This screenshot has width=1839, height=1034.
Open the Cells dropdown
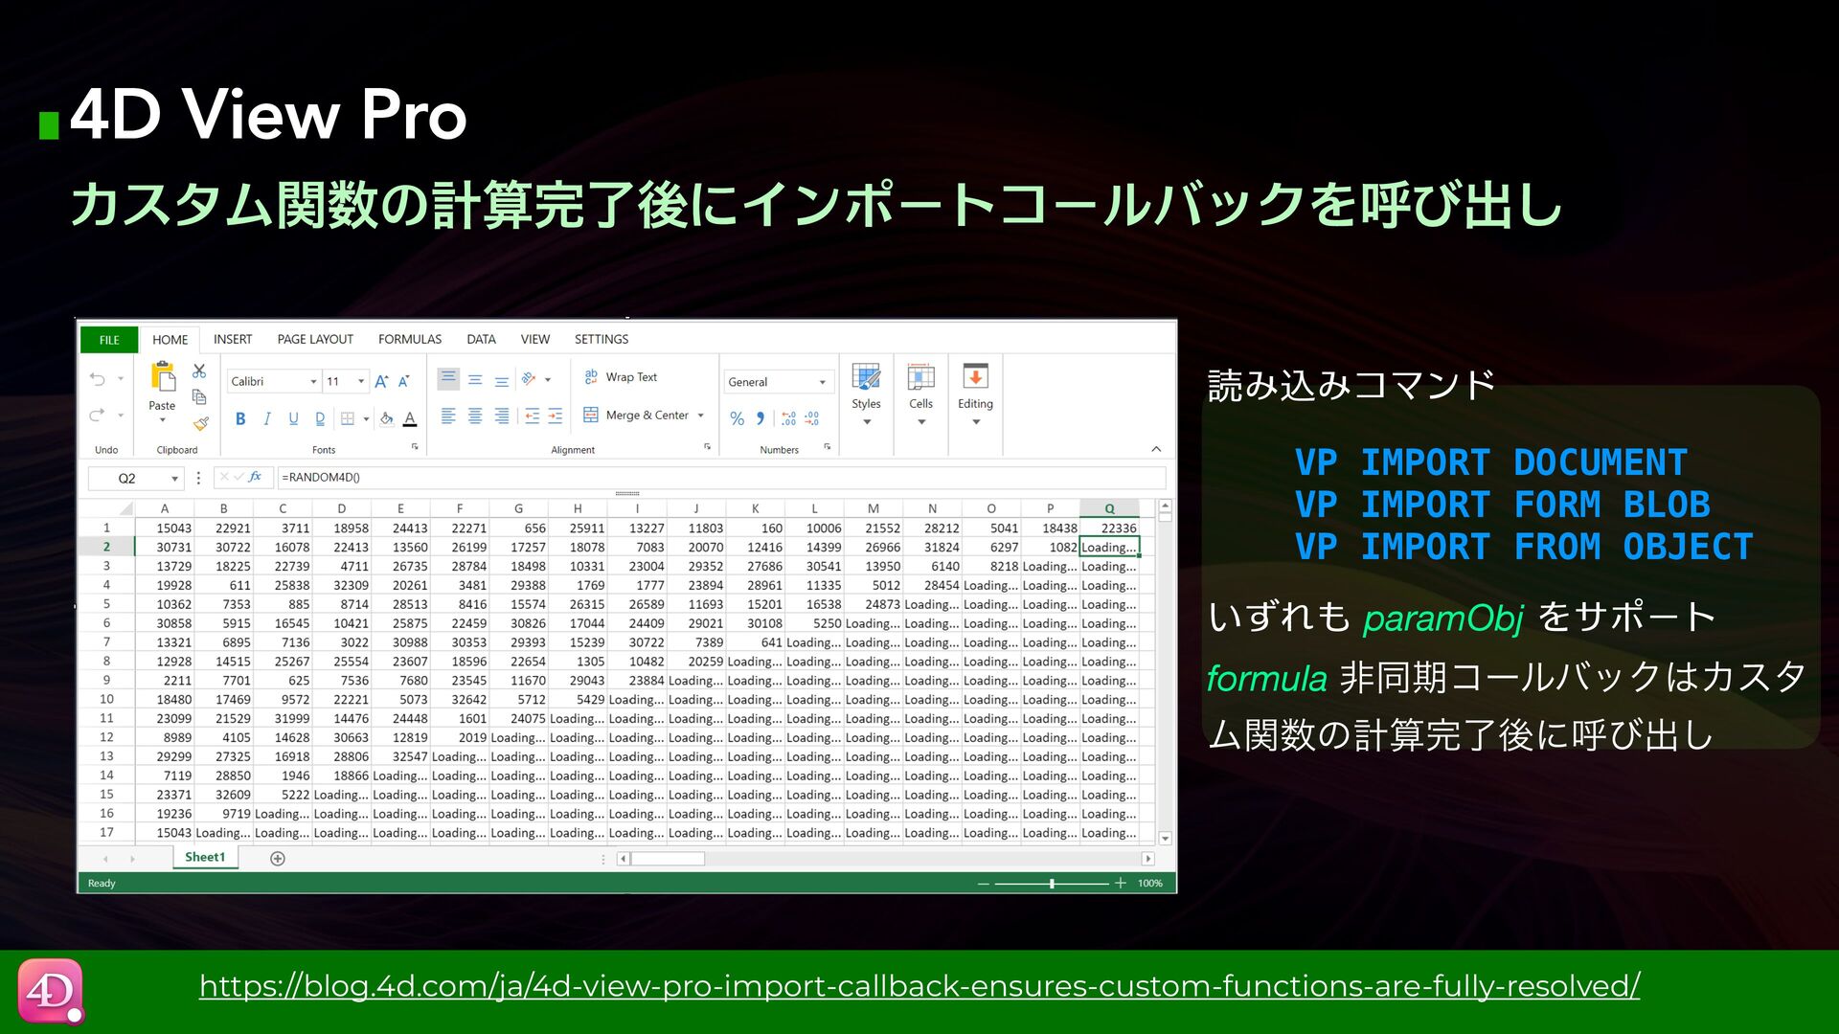tap(920, 394)
